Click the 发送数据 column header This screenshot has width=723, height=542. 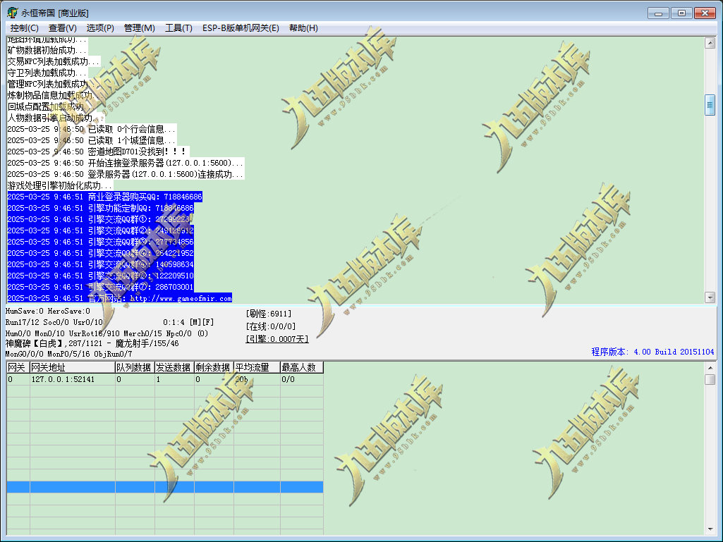coord(174,367)
